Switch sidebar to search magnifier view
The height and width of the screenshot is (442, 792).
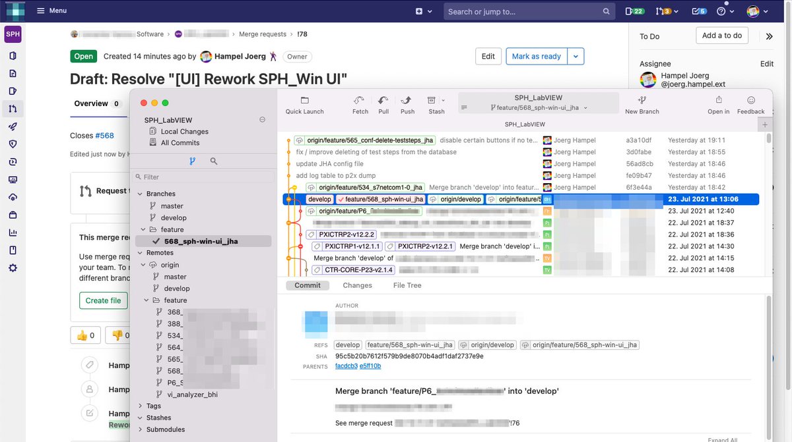pos(214,161)
